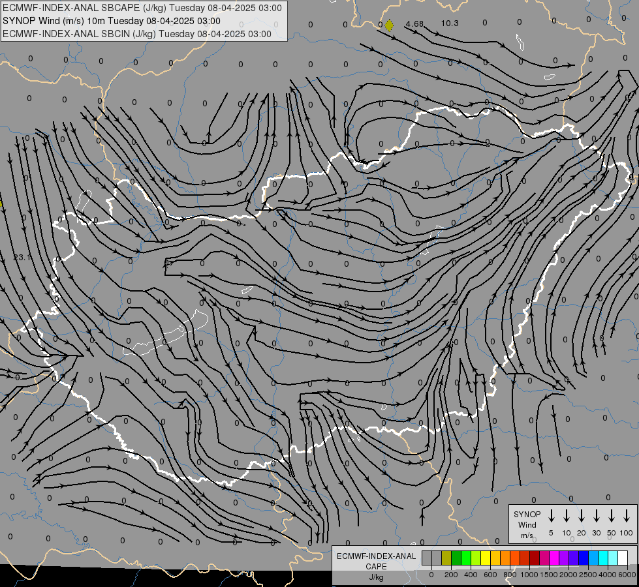Viewport: 639px width, 587px height.
Task: Click the 800 tick label on CAPE scale
Action: pos(510,575)
